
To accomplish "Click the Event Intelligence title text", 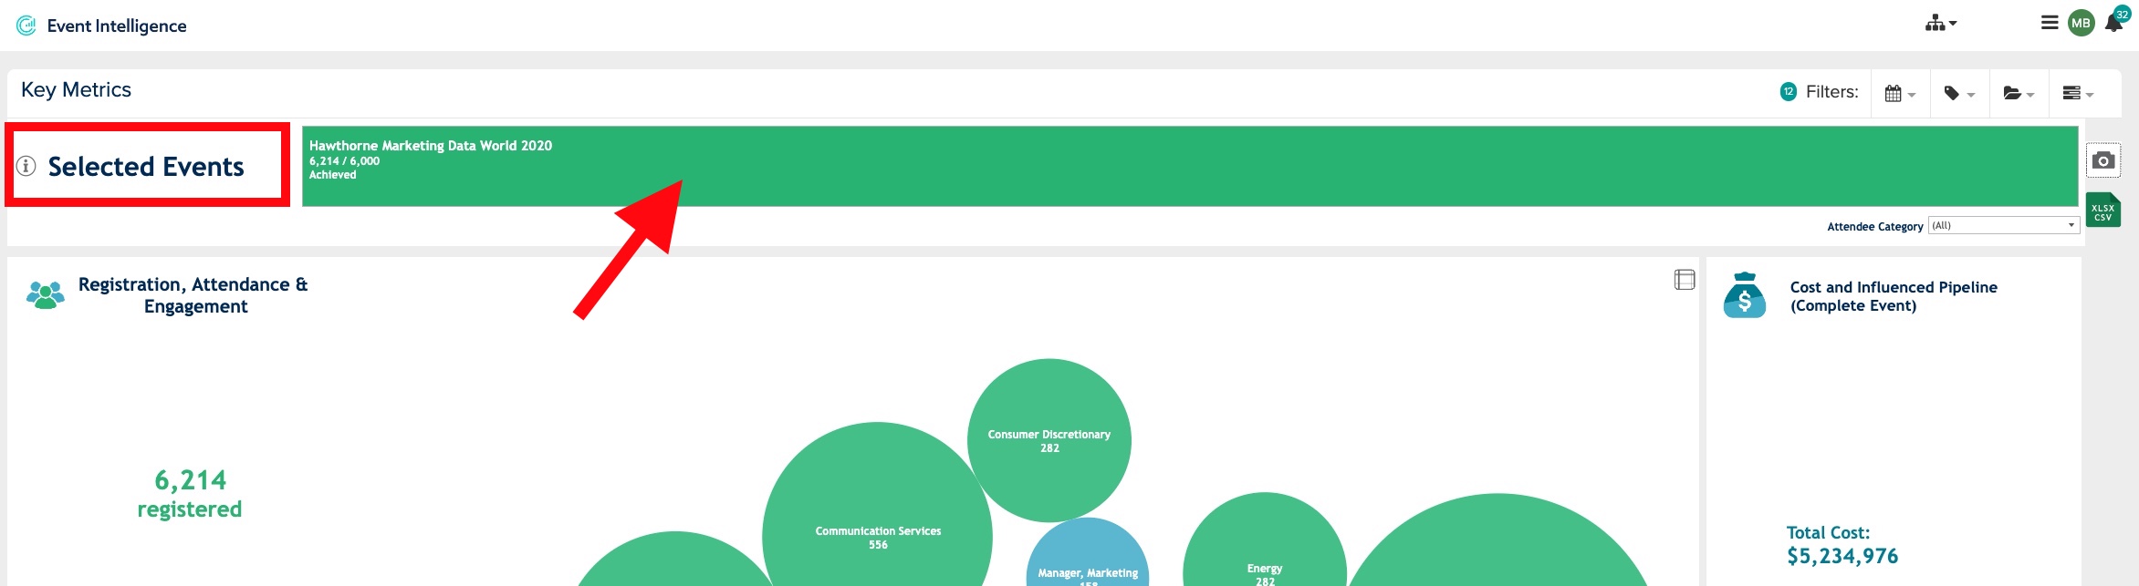I will 117,26.
